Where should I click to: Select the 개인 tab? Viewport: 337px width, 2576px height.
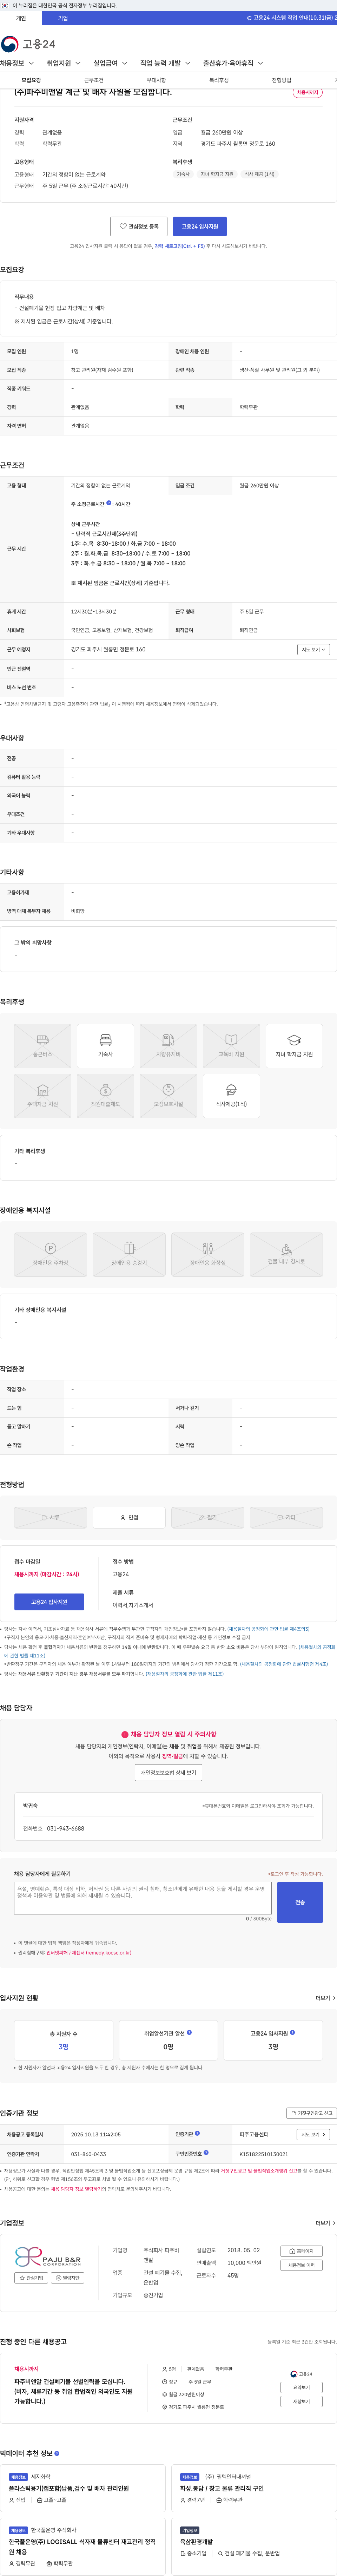[21, 18]
